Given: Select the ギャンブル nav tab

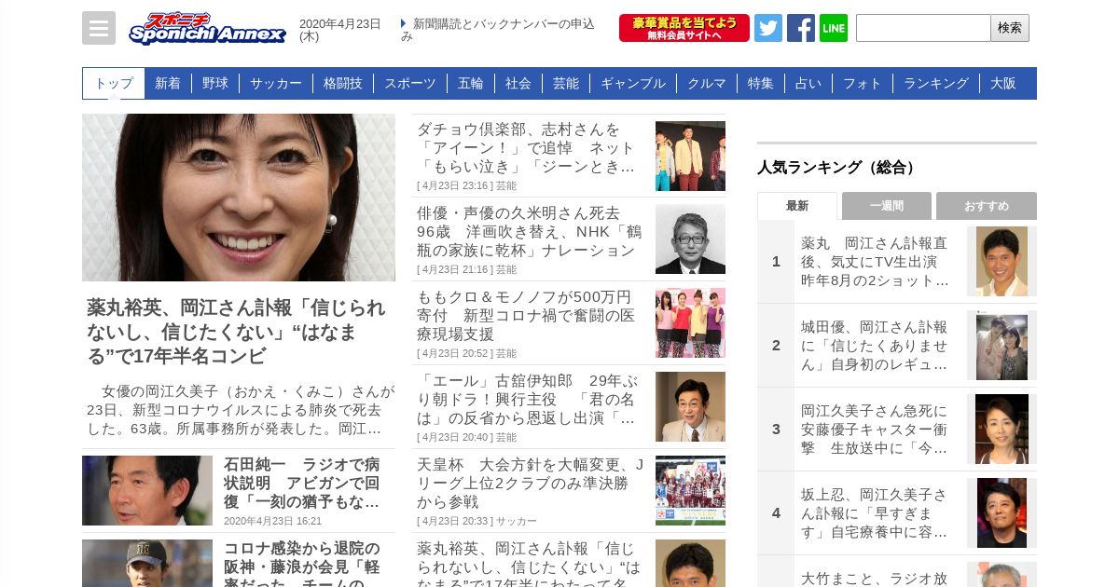Looking at the screenshot, I should click(x=633, y=83).
